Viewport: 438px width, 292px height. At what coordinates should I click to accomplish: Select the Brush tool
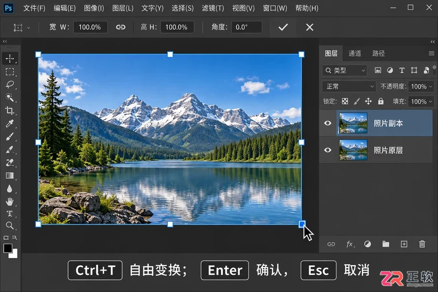[x=10, y=137]
